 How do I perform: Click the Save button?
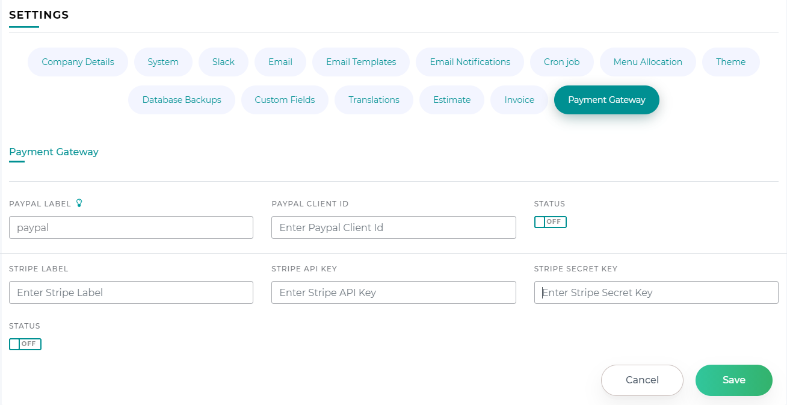click(733, 380)
